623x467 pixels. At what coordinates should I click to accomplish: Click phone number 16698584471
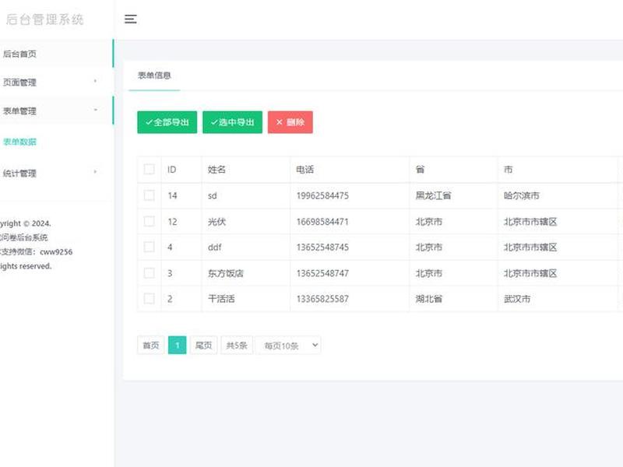pos(322,222)
